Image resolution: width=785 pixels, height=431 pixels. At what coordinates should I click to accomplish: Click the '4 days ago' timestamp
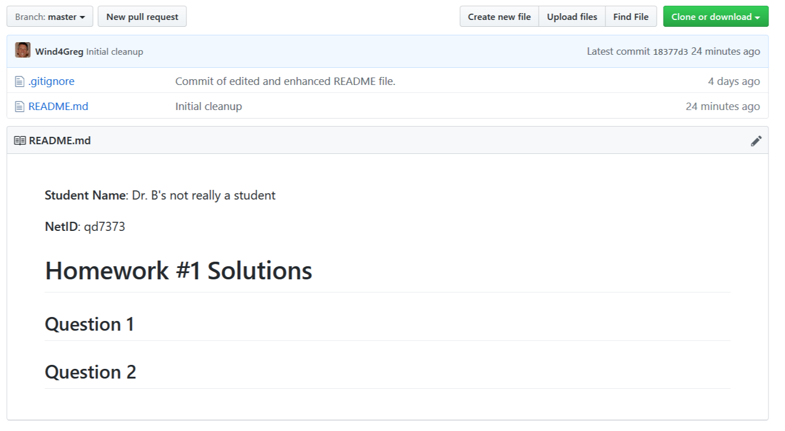[x=734, y=82]
